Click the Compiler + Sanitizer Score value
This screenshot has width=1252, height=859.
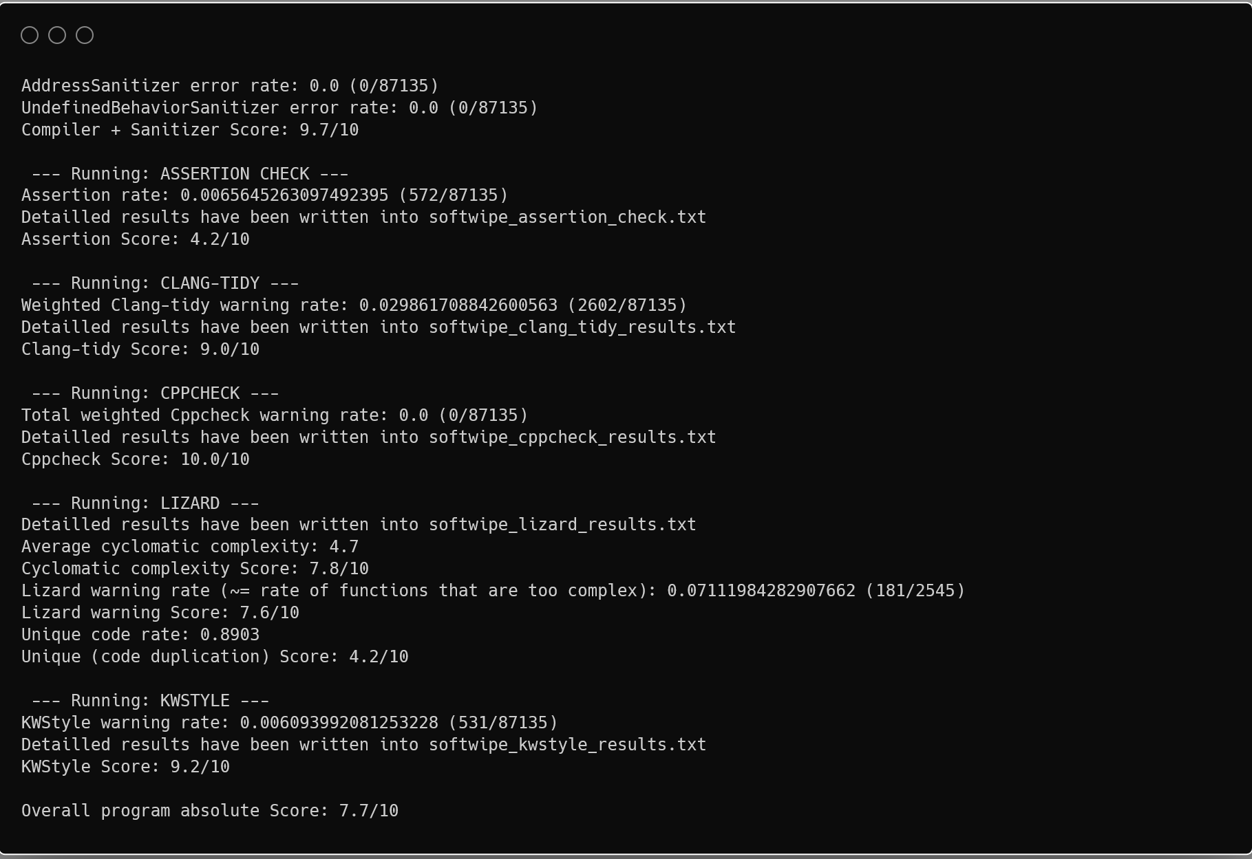(329, 129)
